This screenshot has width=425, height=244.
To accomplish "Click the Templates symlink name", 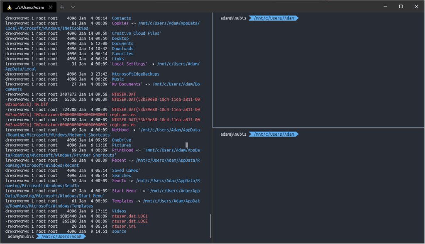I will pyautogui.click(x=122, y=201).
